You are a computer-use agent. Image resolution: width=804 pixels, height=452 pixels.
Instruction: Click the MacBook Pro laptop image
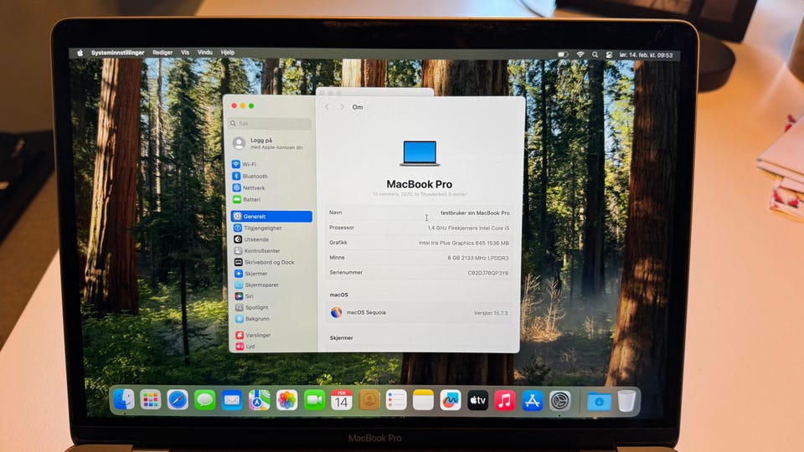coord(420,153)
